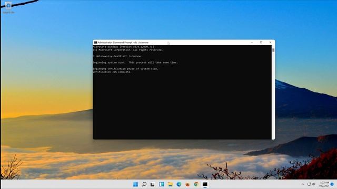Click the Microsoft Corporation copyright line
Viewport: 337px width, 189px height.
127,50
